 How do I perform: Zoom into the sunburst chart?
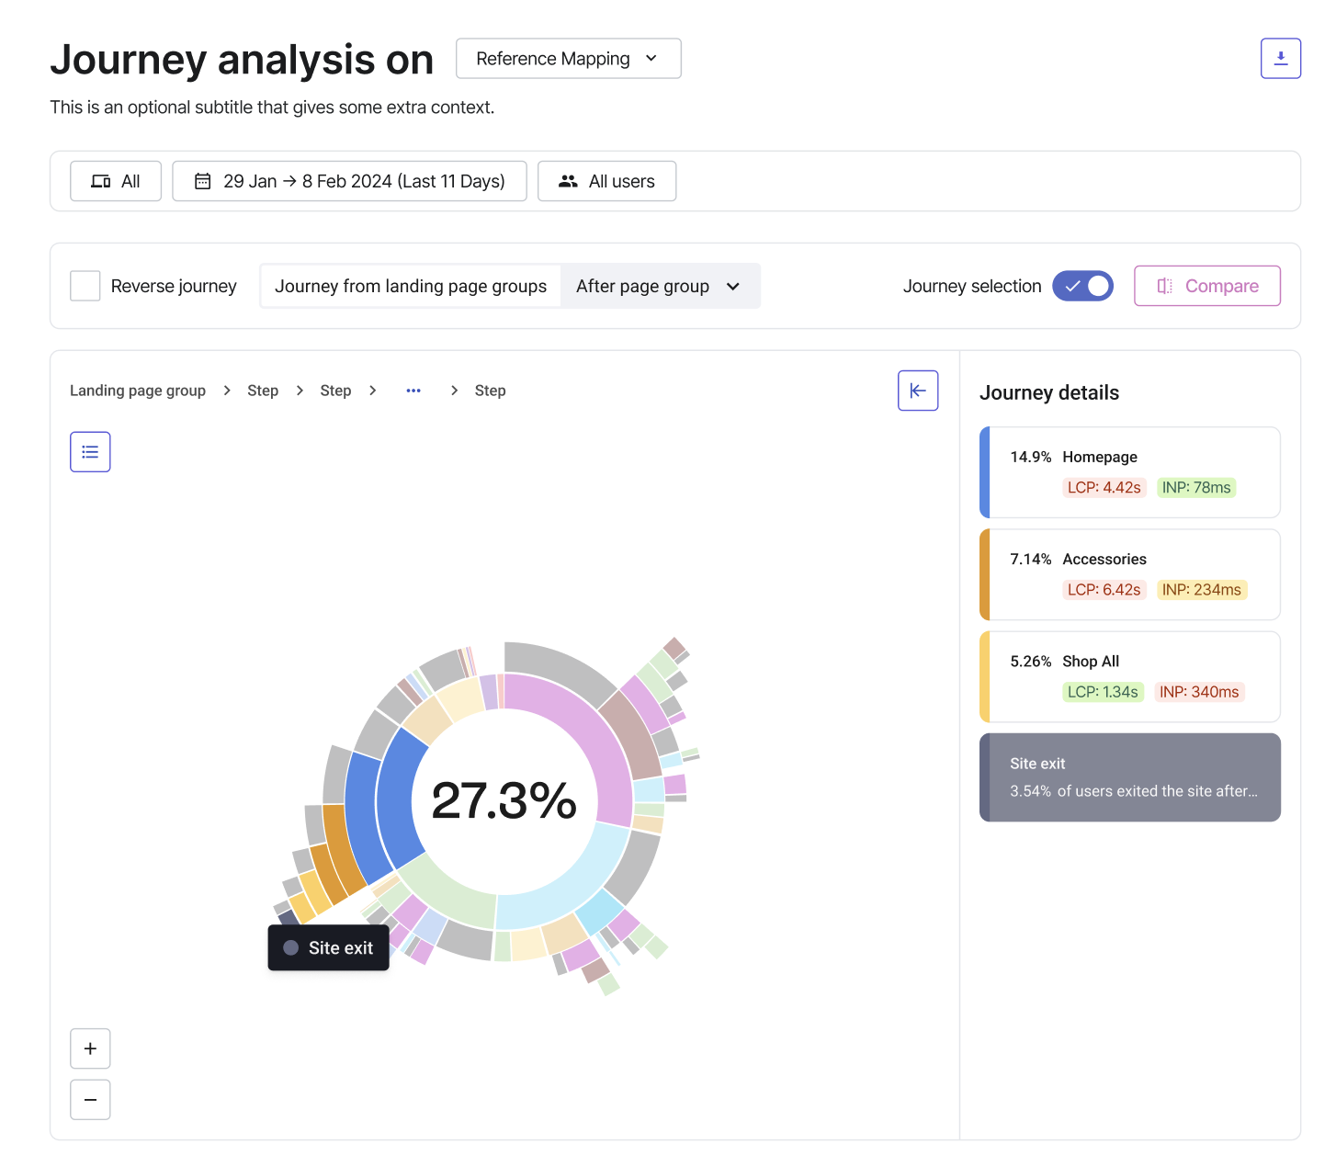(89, 1048)
